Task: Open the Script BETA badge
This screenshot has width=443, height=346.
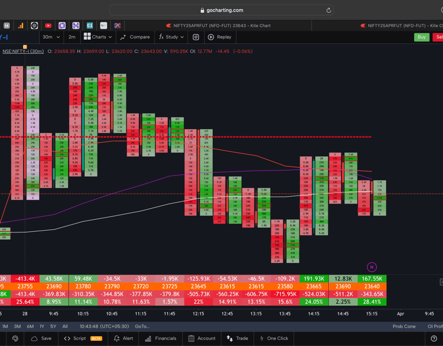Action: (x=96, y=339)
